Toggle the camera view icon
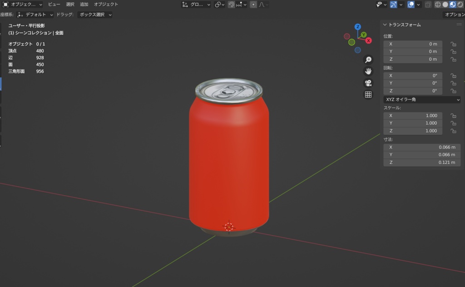Screen dimensions: 465x287 pos(368,83)
